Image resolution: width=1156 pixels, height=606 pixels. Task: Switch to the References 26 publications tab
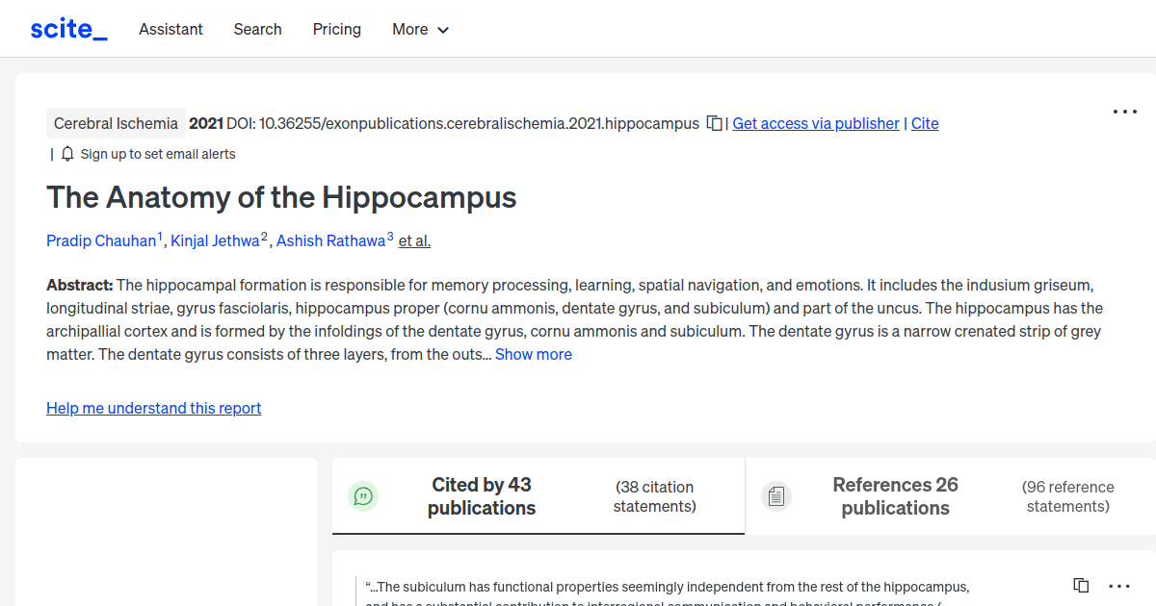(x=894, y=495)
